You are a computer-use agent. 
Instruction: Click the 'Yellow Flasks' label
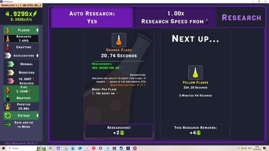point(195,83)
